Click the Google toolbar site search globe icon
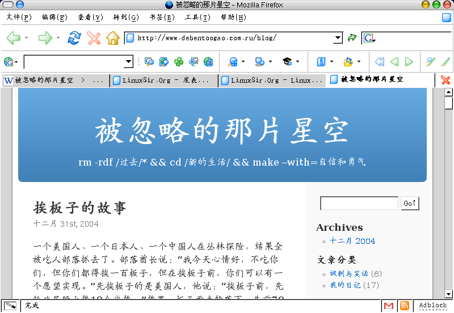Screen dimensions: 454x313 pos(164,62)
